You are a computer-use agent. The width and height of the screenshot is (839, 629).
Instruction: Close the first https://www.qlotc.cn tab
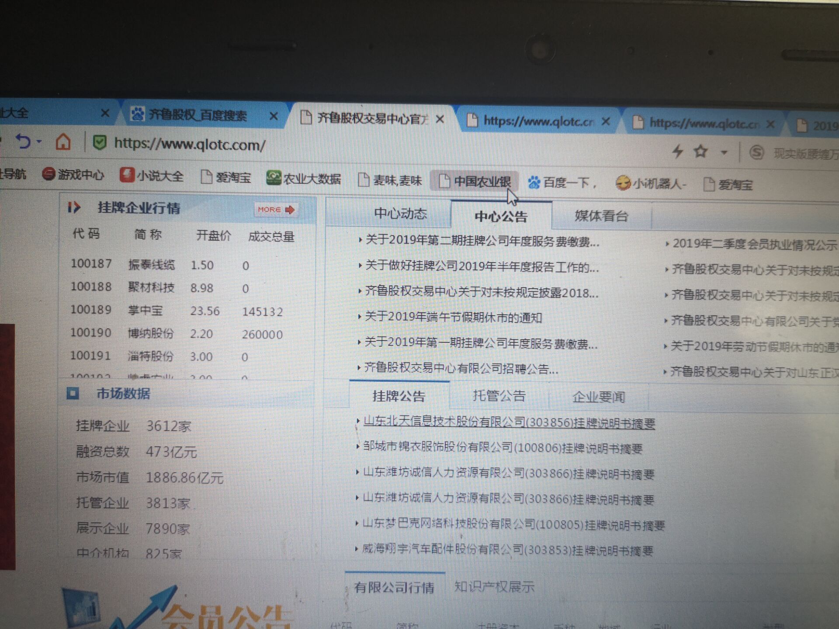coord(606,121)
